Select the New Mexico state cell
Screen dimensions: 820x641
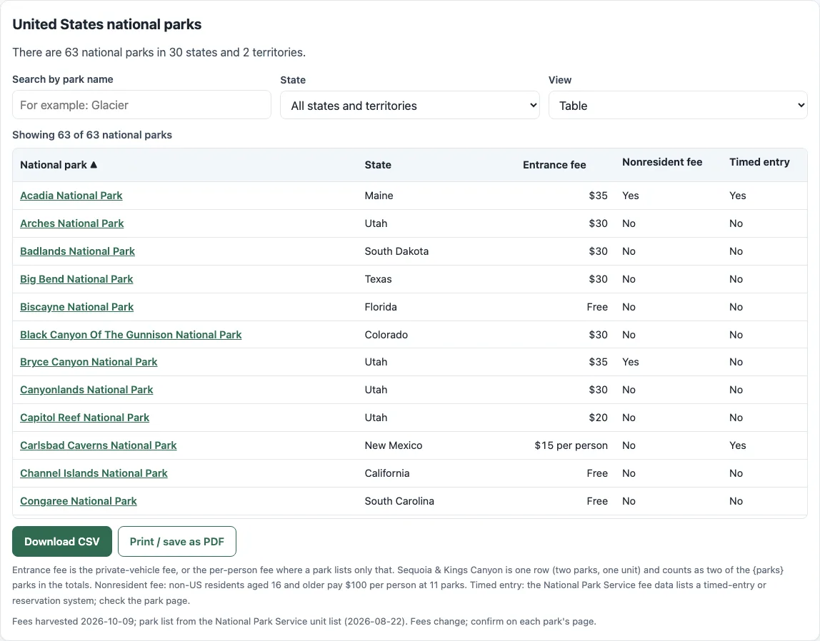click(394, 445)
